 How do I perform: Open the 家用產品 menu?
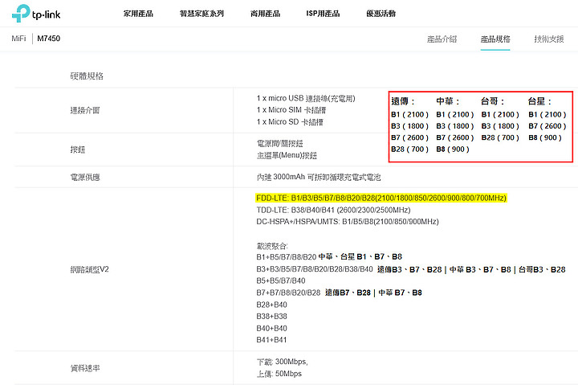(138, 14)
